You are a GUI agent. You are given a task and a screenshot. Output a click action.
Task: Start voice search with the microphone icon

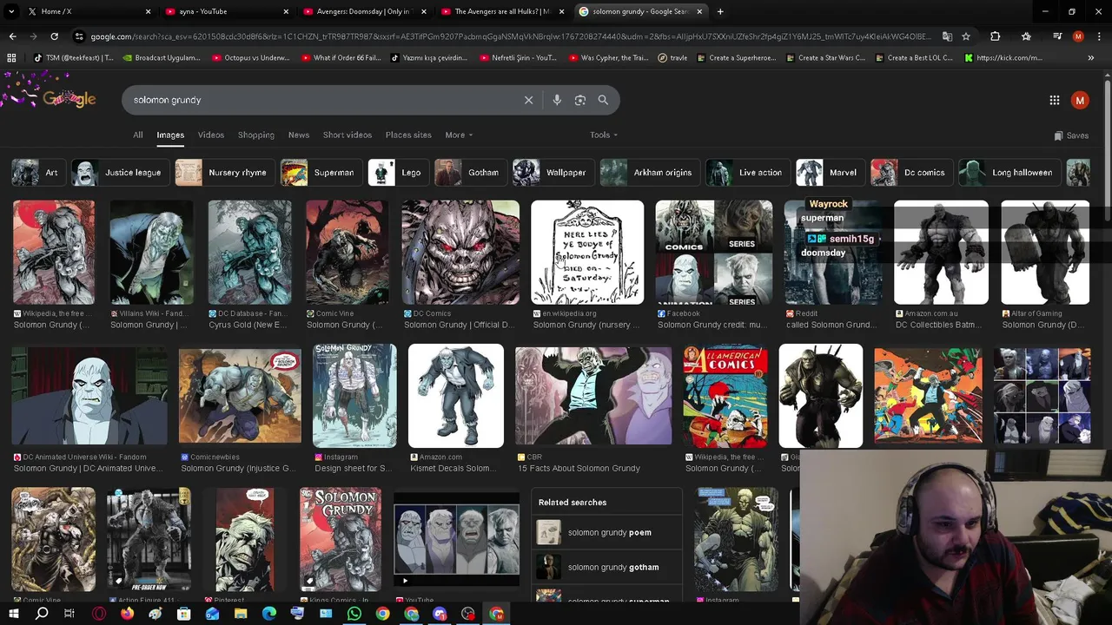click(557, 100)
